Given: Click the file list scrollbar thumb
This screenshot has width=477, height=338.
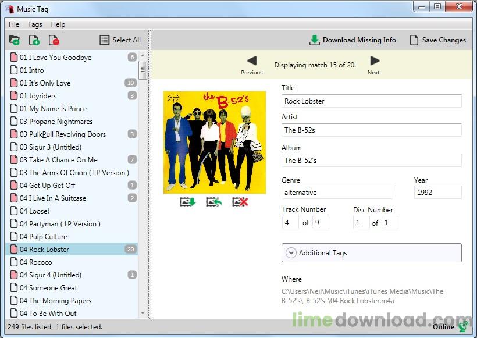Looking at the screenshot, I should [x=143, y=70].
